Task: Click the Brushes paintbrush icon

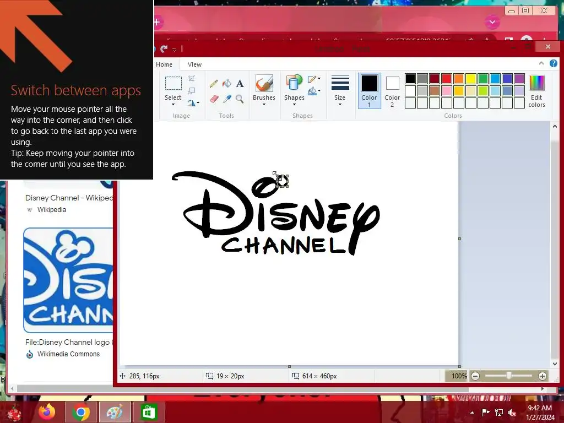Action: [264, 84]
